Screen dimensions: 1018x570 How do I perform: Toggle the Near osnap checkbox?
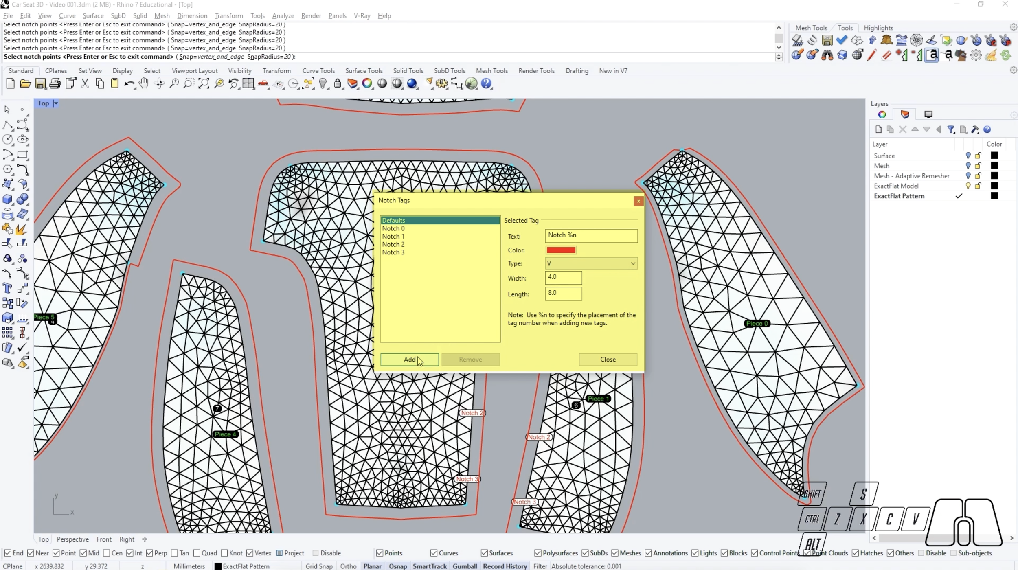31,553
